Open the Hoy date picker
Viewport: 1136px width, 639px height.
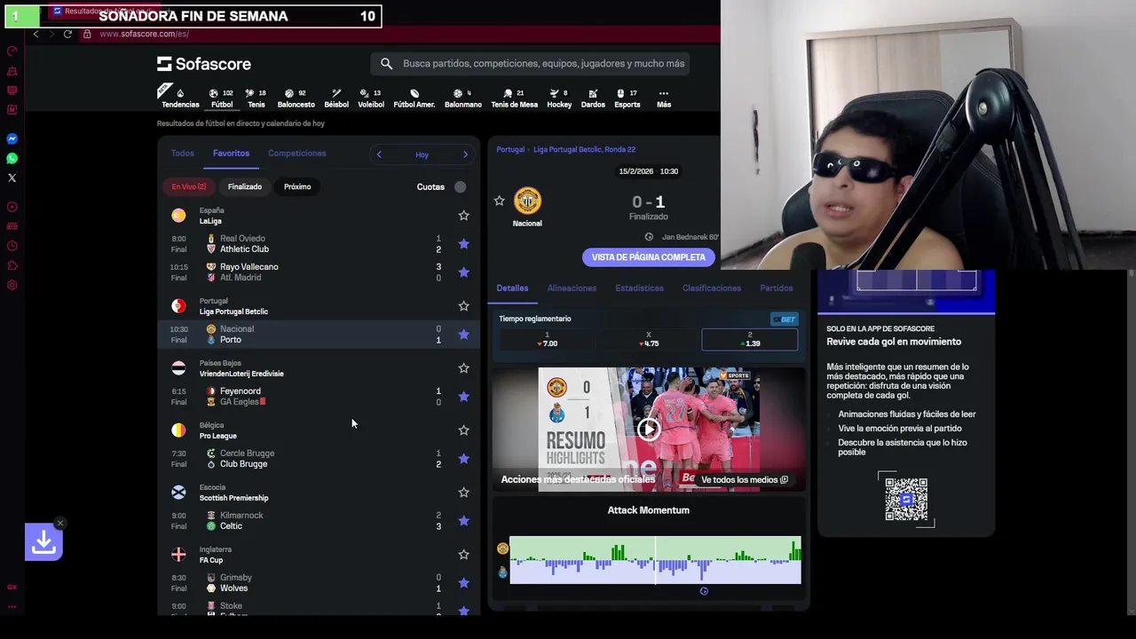(x=422, y=154)
